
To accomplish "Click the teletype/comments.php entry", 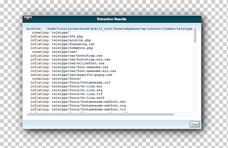I will [61, 48].
